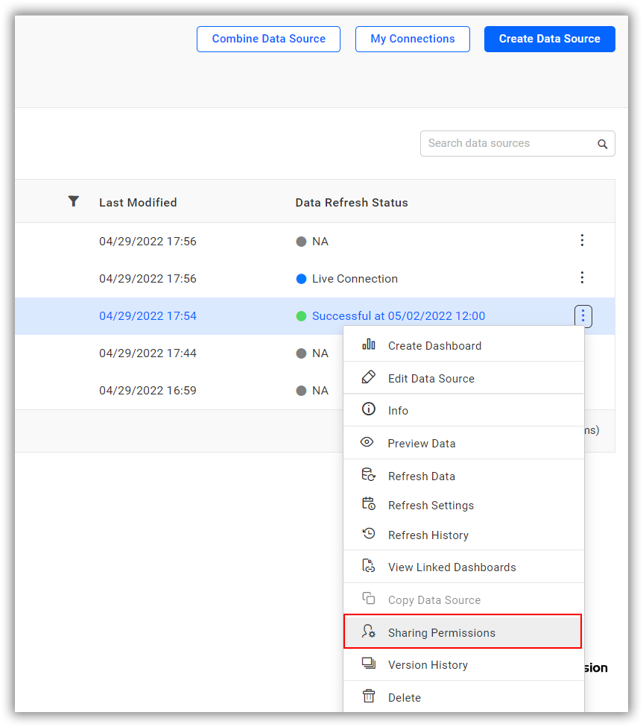
Task: Click date 04/29/2022 17:44
Action: 148,353
